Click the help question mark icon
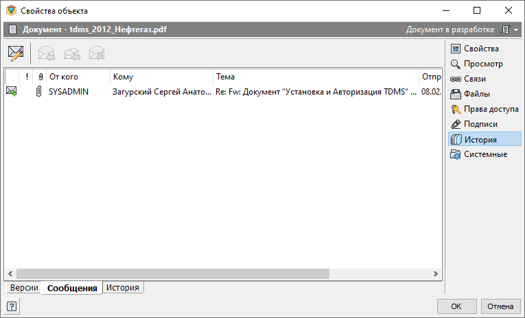The width and height of the screenshot is (525, 318). (12, 306)
